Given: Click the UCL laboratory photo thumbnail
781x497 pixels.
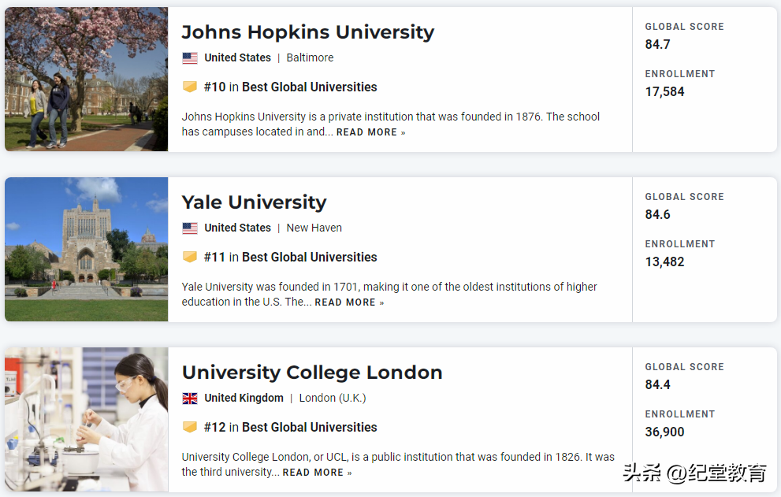Looking at the screenshot, I should point(87,419).
